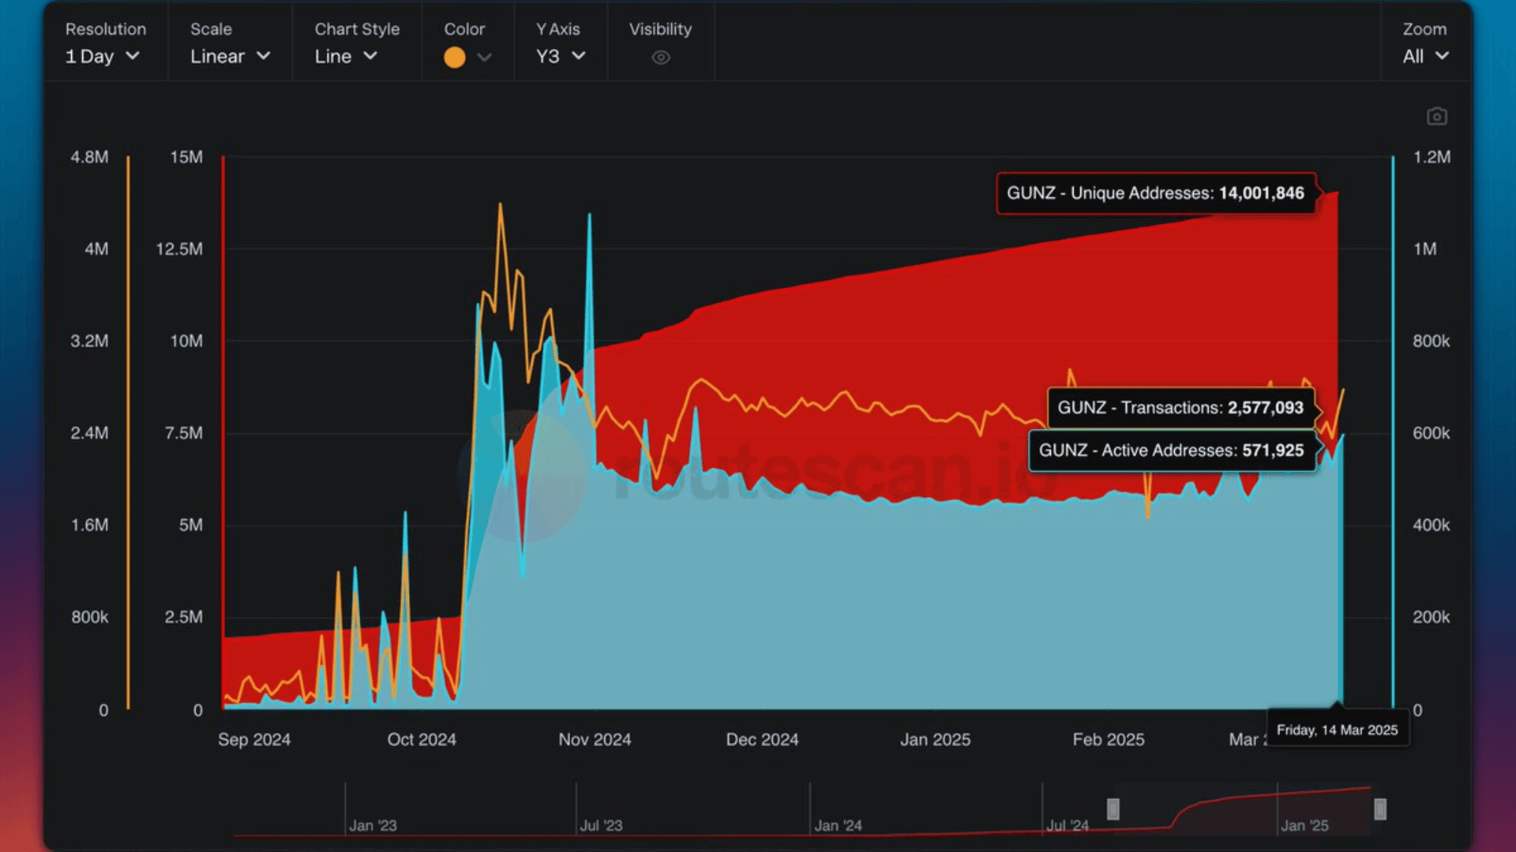The image size is (1516, 852).
Task: Open the Resolution dropdown showing 1 Day
Action: 103,56
